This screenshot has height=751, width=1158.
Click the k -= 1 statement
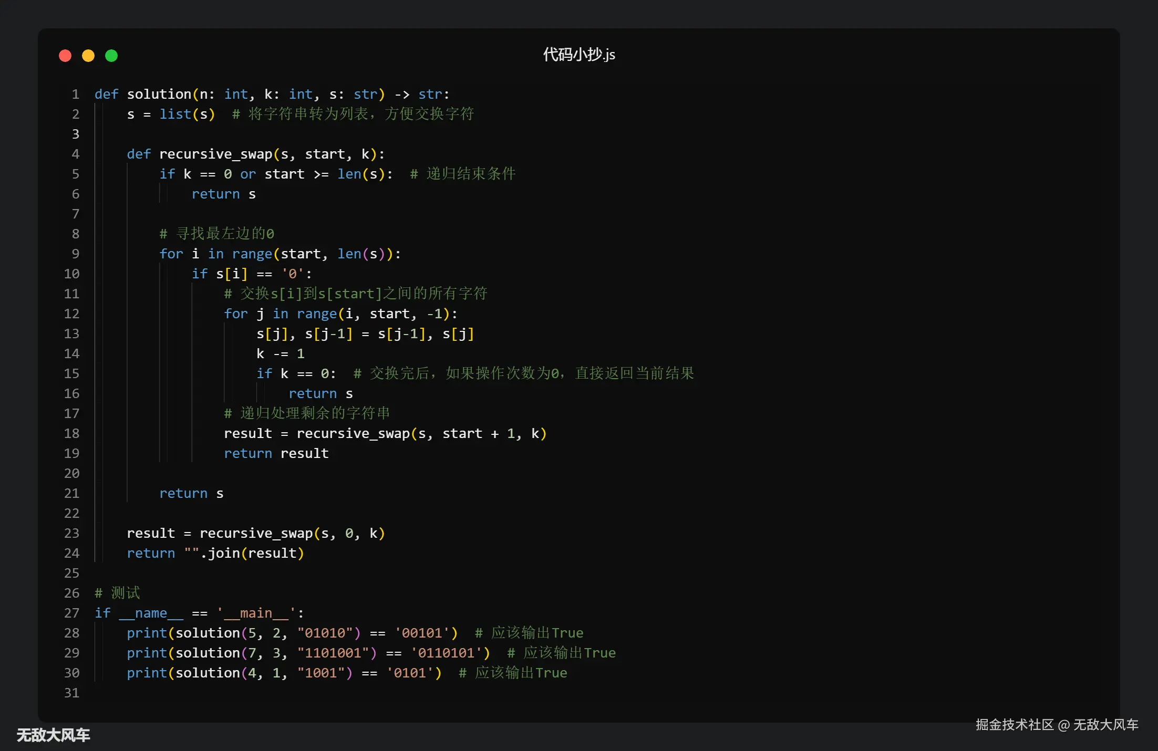(280, 354)
